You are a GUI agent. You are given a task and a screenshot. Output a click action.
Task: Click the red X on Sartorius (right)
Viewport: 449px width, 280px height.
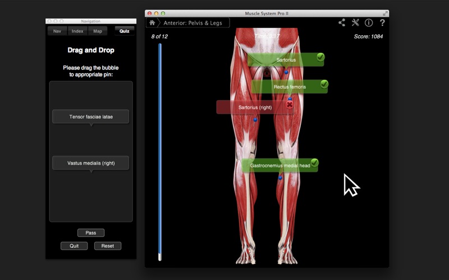(x=290, y=105)
